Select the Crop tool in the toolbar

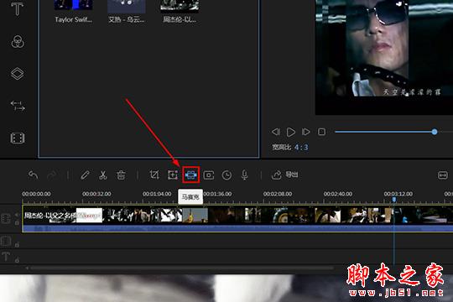tap(154, 174)
